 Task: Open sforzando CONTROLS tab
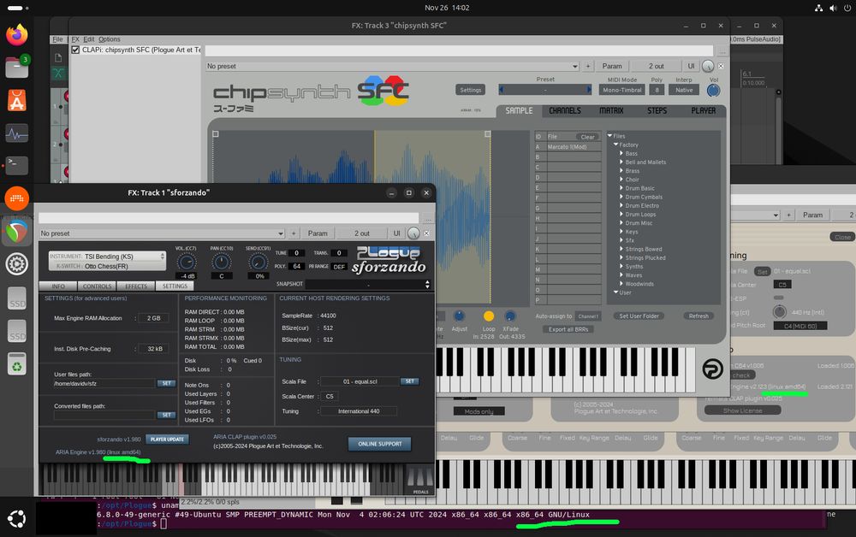pos(98,286)
